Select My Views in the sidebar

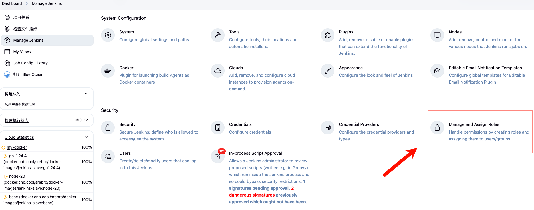tap(22, 52)
